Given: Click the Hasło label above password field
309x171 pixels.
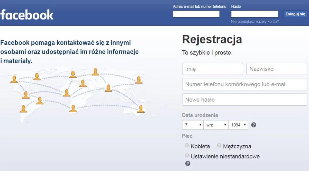Looking at the screenshot, I should tap(236, 6).
